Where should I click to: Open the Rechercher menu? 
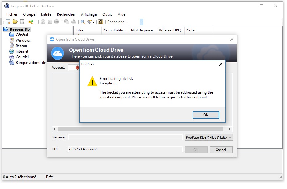click(66, 14)
